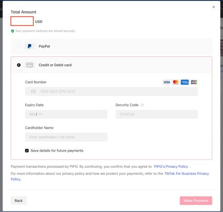Select the Credit or Debit card radio button

tap(19, 65)
